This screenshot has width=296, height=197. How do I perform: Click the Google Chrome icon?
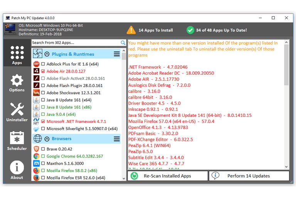[x=36, y=156]
